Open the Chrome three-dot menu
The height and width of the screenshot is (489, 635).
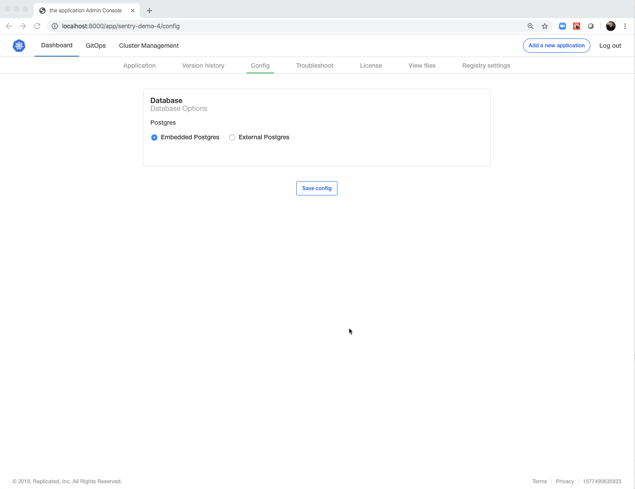click(625, 26)
